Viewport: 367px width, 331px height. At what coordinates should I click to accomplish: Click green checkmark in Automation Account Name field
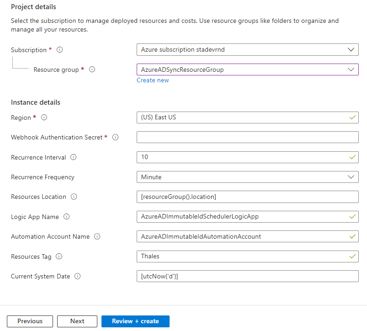point(352,236)
